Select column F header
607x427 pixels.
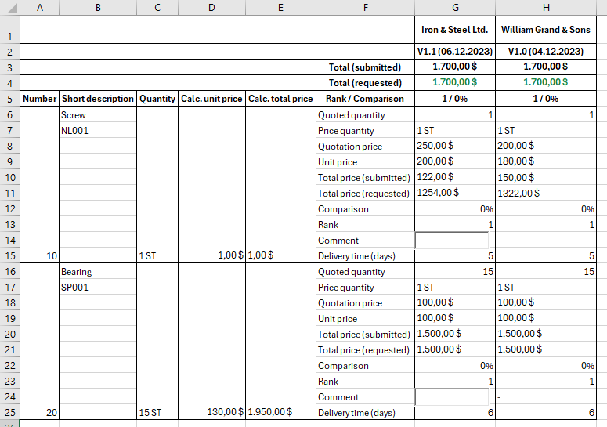point(365,7)
